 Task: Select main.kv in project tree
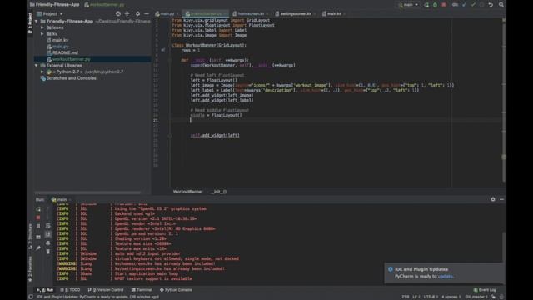60,40
